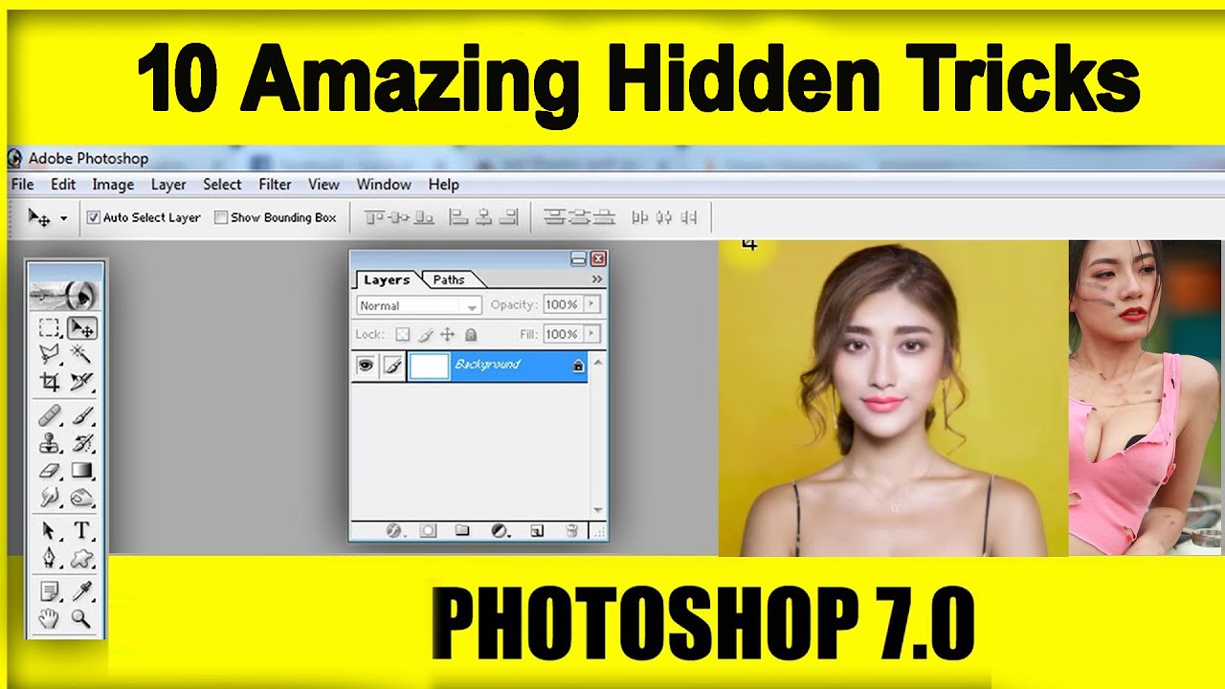This screenshot has height=689, width=1225.
Task: Click align vertical centers icon
Action: (398, 217)
